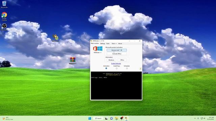The width and height of the screenshot is (216, 121).
Task: Open Task View in the taskbar
Action: pyautogui.click(x=106, y=118)
